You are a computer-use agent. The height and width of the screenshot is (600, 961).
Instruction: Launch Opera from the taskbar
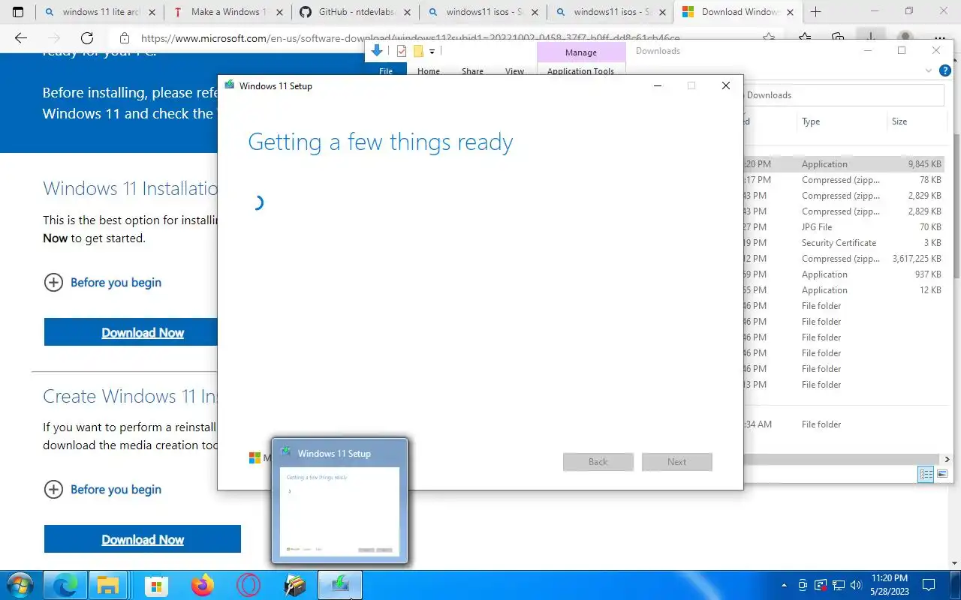(x=249, y=585)
